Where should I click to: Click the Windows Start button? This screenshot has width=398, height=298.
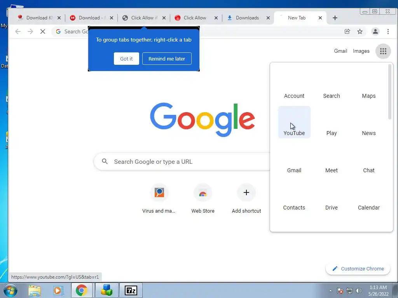coord(10,290)
